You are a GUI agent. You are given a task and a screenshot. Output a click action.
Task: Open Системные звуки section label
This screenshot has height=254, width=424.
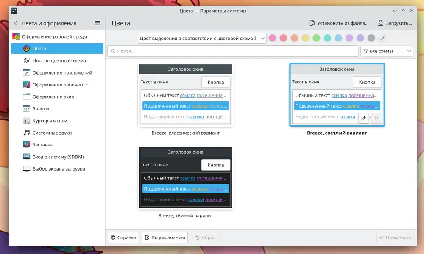[x=52, y=133]
